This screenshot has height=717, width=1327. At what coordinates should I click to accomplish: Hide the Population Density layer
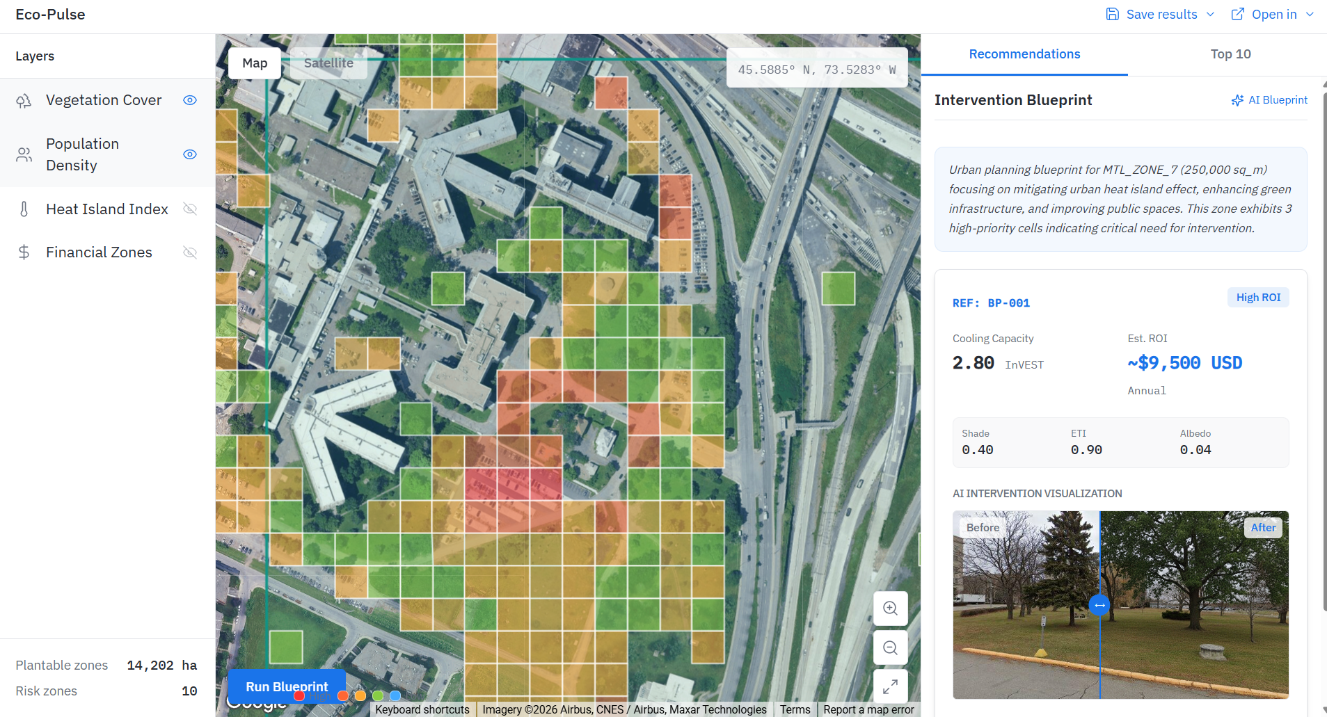pos(190,154)
